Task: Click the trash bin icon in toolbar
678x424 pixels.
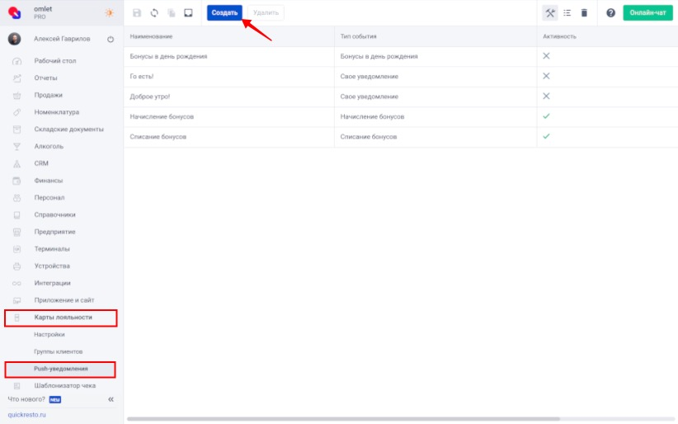Action: pyautogui.click(x=584, y=13)
